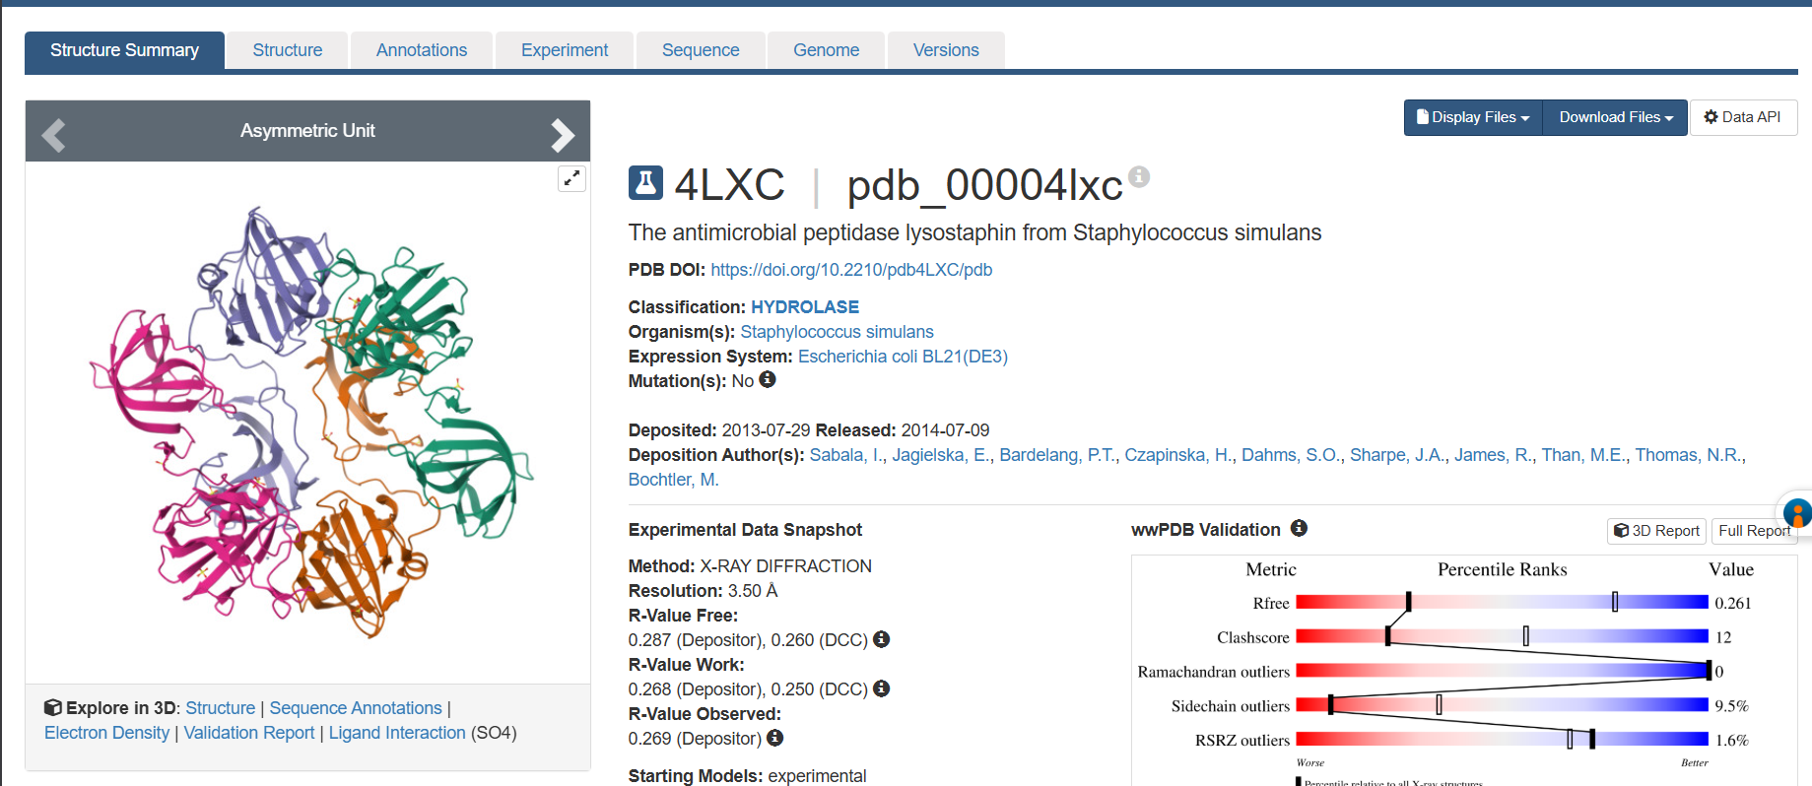Click the Rfree percentile rank bar
The width and height of the screenshot is (1812, 786).
[1502, 602]
